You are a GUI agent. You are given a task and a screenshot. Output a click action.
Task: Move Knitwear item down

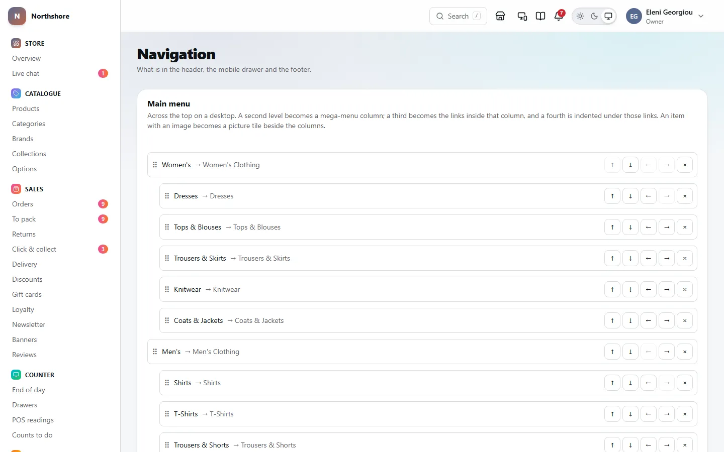pos(630,289)
